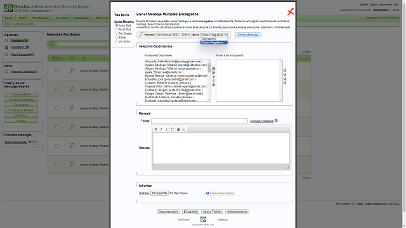406x228 pixels.
Task: Click the single right-arrow add recipient icon
Action: pos(214,77)
